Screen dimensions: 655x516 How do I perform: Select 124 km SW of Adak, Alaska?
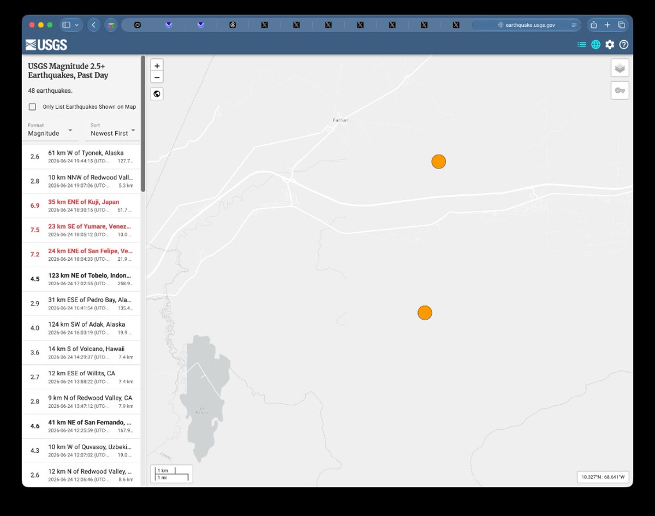pos(81,328)
